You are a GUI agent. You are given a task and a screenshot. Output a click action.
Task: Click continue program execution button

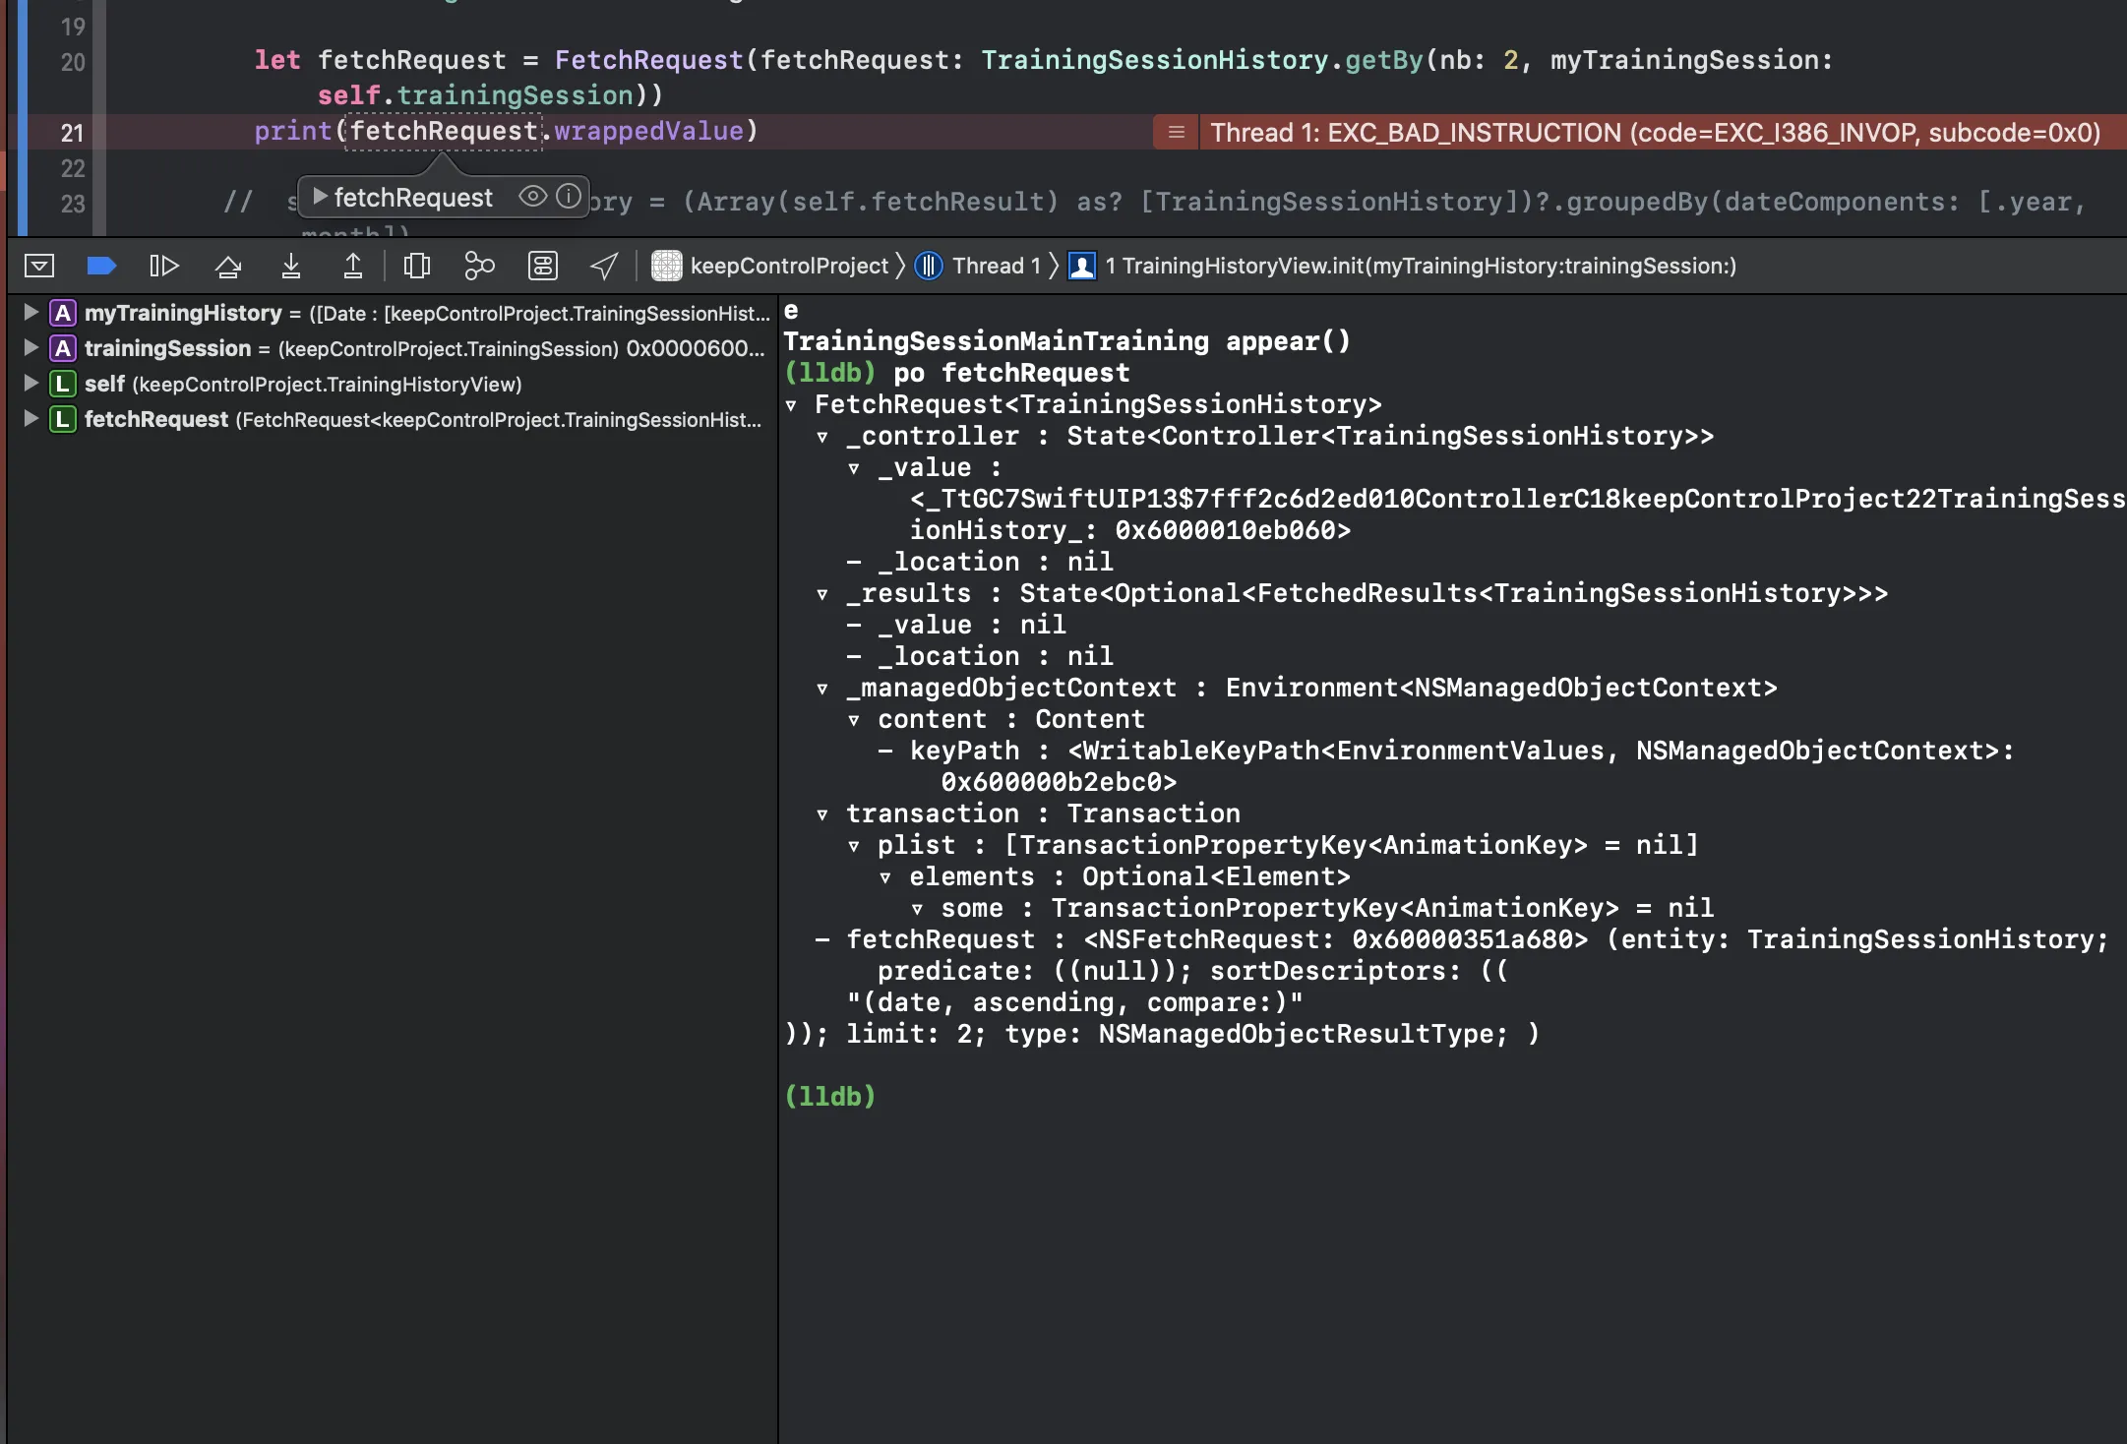click(163, 266)
